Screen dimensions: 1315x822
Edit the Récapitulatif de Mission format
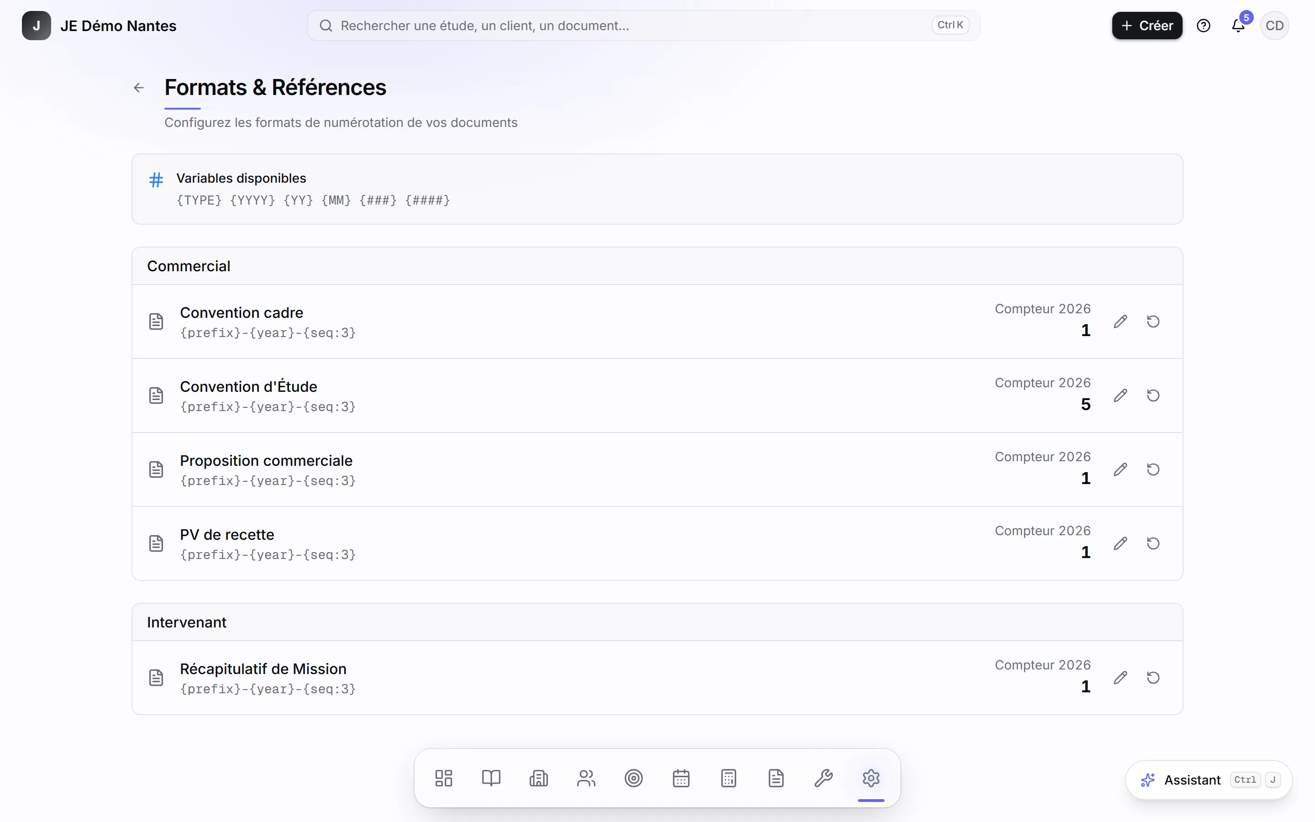(x=1120, y=677)
